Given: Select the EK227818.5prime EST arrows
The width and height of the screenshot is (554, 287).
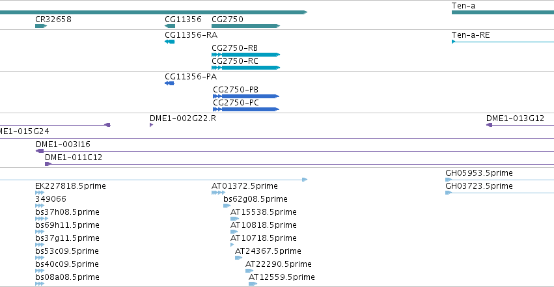Looking at the screenshot, I should pos(40,193).
